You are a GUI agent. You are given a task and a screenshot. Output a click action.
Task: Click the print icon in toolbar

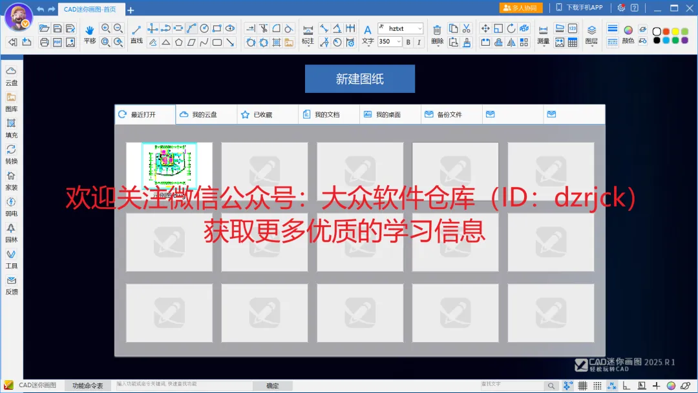pyautogui.click(x=44, y=42)
